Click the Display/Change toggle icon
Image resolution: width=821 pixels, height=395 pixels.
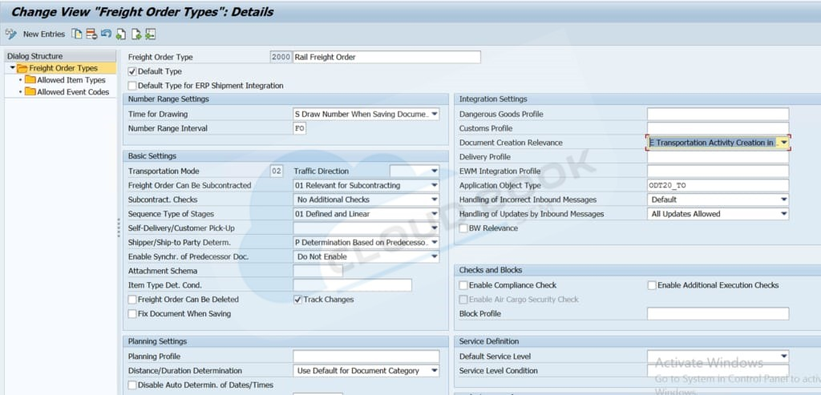[x=11, y=34]
